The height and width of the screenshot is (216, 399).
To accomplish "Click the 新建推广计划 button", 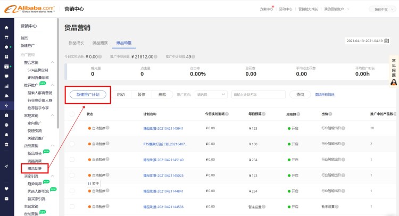I will 88,95.
